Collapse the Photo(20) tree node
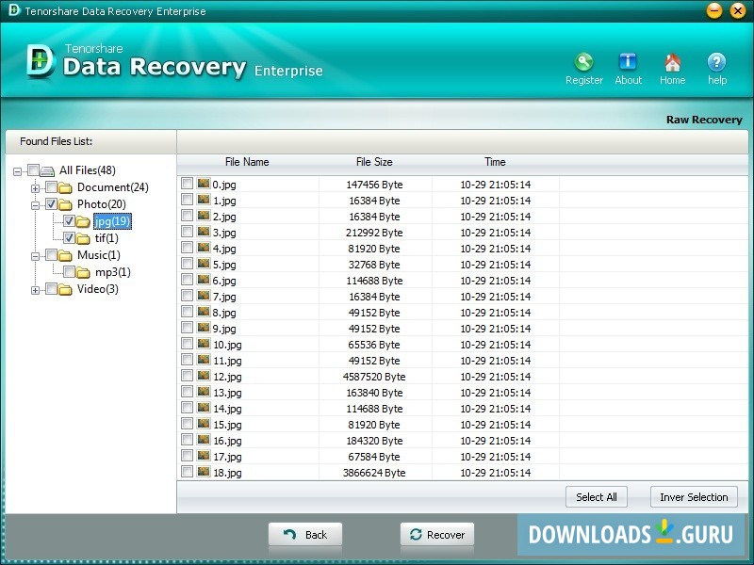The height and width of the screenshot is (565, 754). click(35, 204)
